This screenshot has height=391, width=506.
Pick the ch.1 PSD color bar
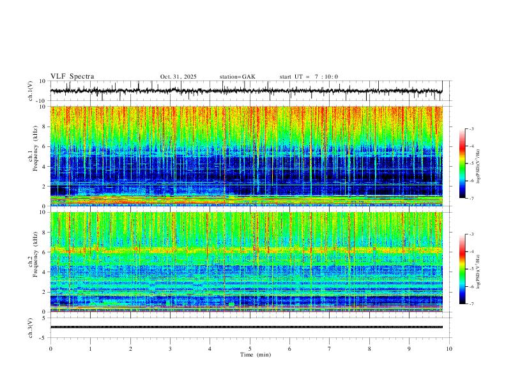coord(462,164)
